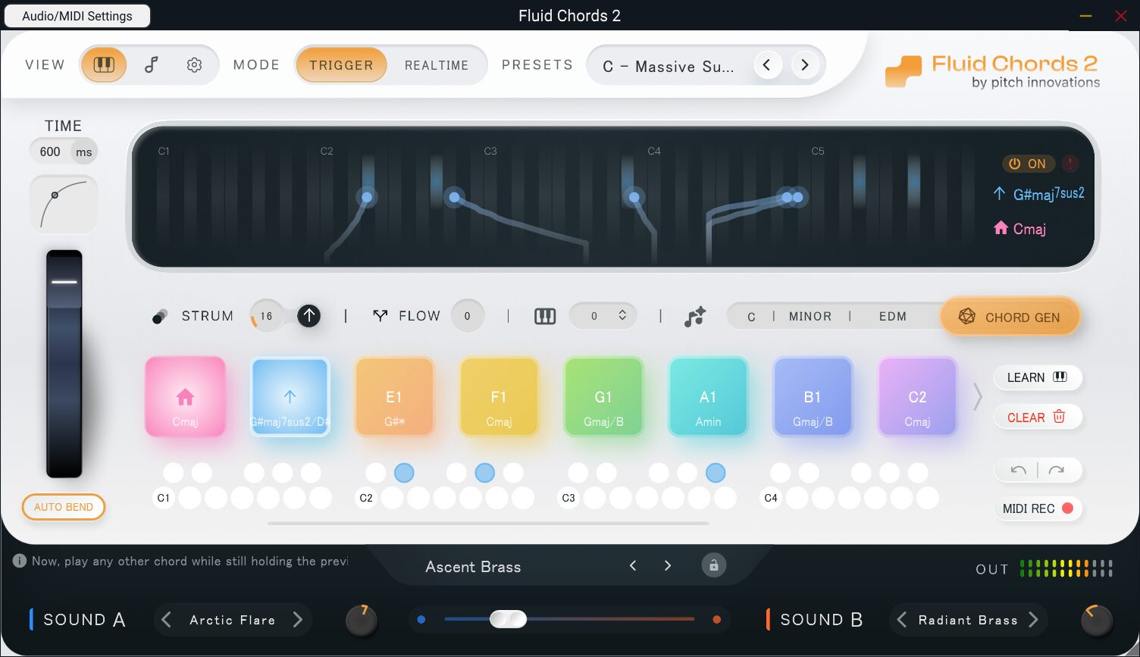Select previous Sound A patch Arctic Flare

tap(167, 620)
